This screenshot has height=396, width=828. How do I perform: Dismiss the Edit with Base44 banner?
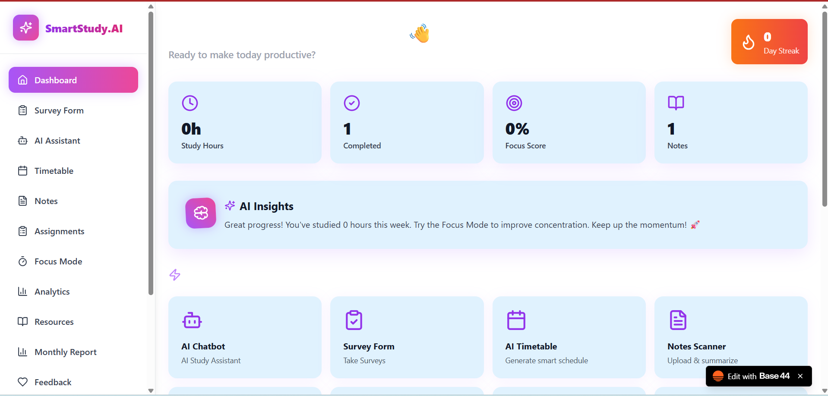(x=800, y=376)
